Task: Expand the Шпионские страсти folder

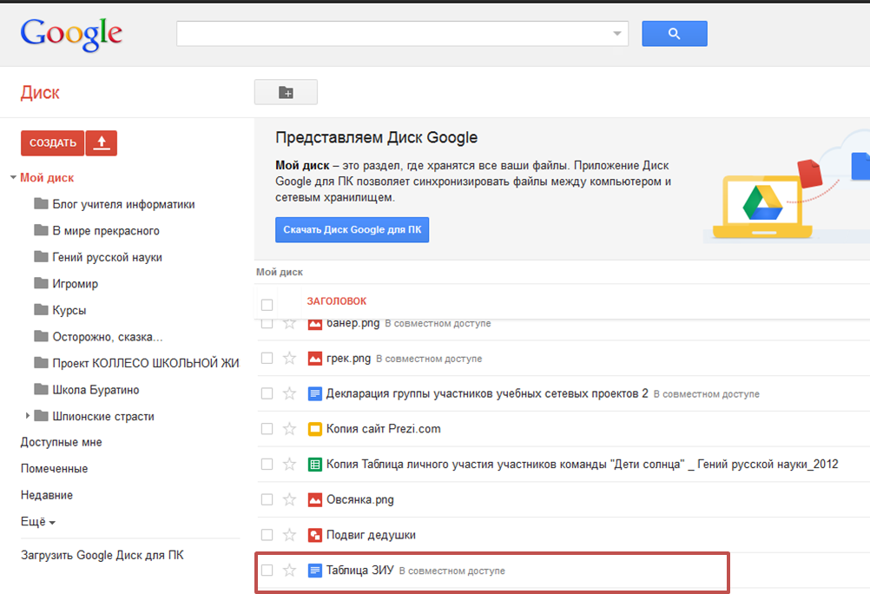Action: coord(28,416)
